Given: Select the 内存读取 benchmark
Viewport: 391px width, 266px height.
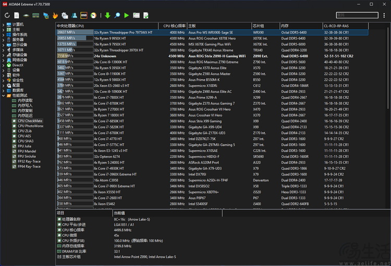Looking at the screenshot, I should click(25, 100).
